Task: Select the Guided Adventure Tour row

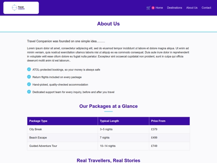Action: [x=108, y=146]
